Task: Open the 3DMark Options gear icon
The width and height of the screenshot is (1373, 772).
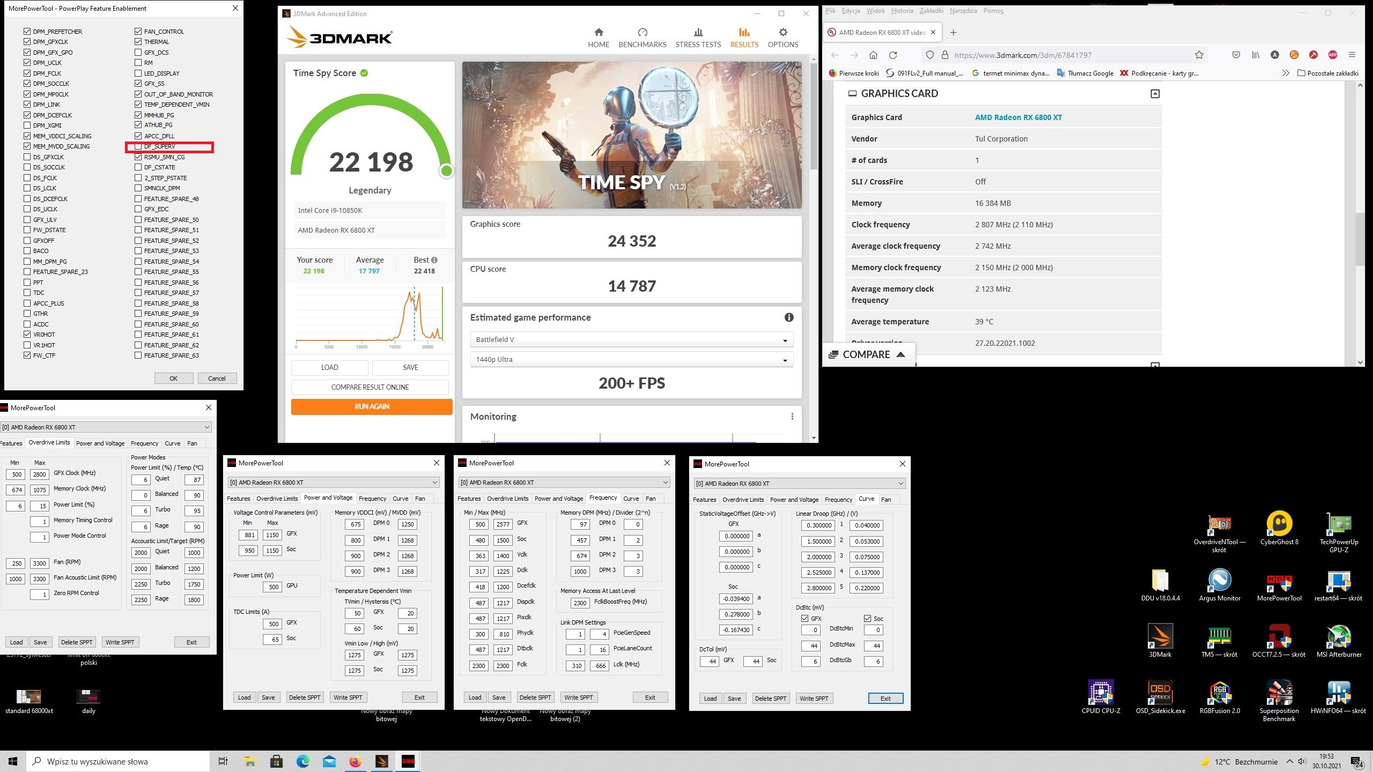Action: (x=783, y=33)
